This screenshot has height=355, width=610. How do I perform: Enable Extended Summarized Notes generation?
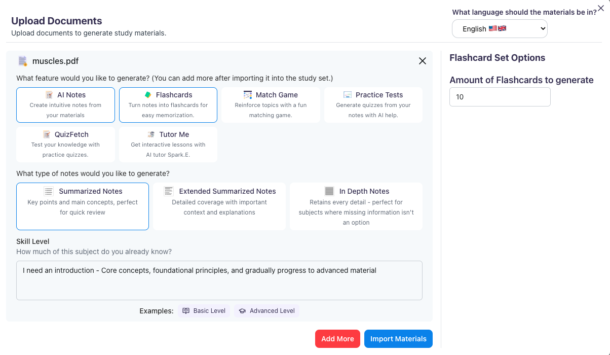(x=219, y=206)
